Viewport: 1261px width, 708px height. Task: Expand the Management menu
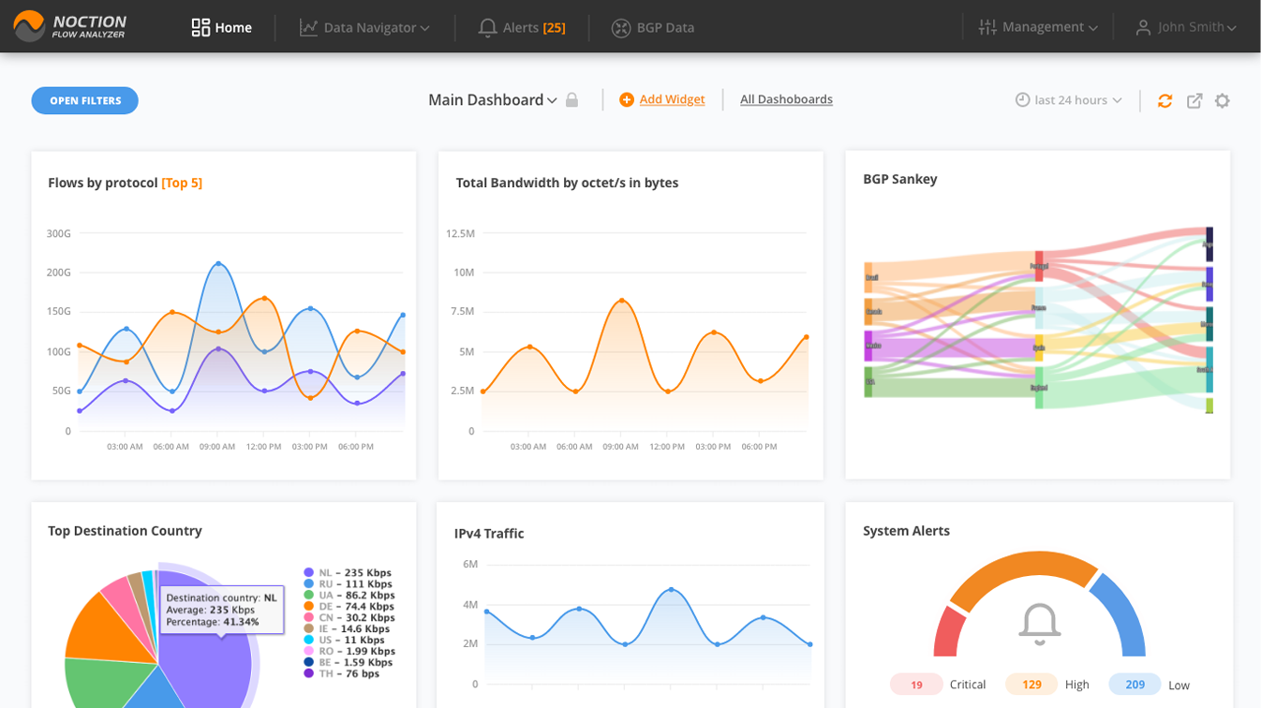pos(1038,27)
